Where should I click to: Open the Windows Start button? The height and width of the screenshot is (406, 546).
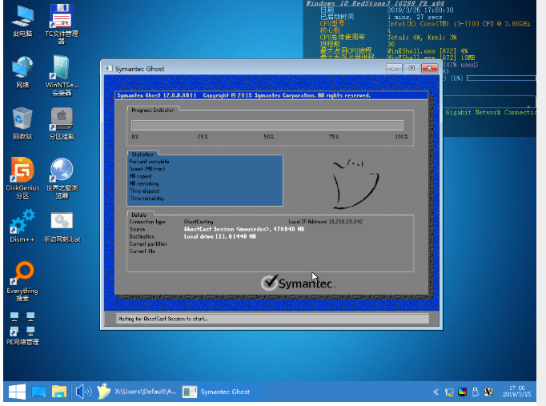[17, 392]
